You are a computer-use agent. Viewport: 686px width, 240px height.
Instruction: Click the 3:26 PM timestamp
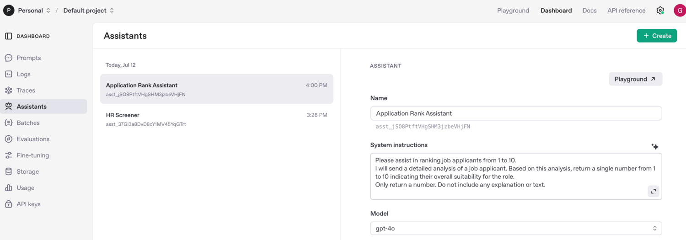coord(317,115)
